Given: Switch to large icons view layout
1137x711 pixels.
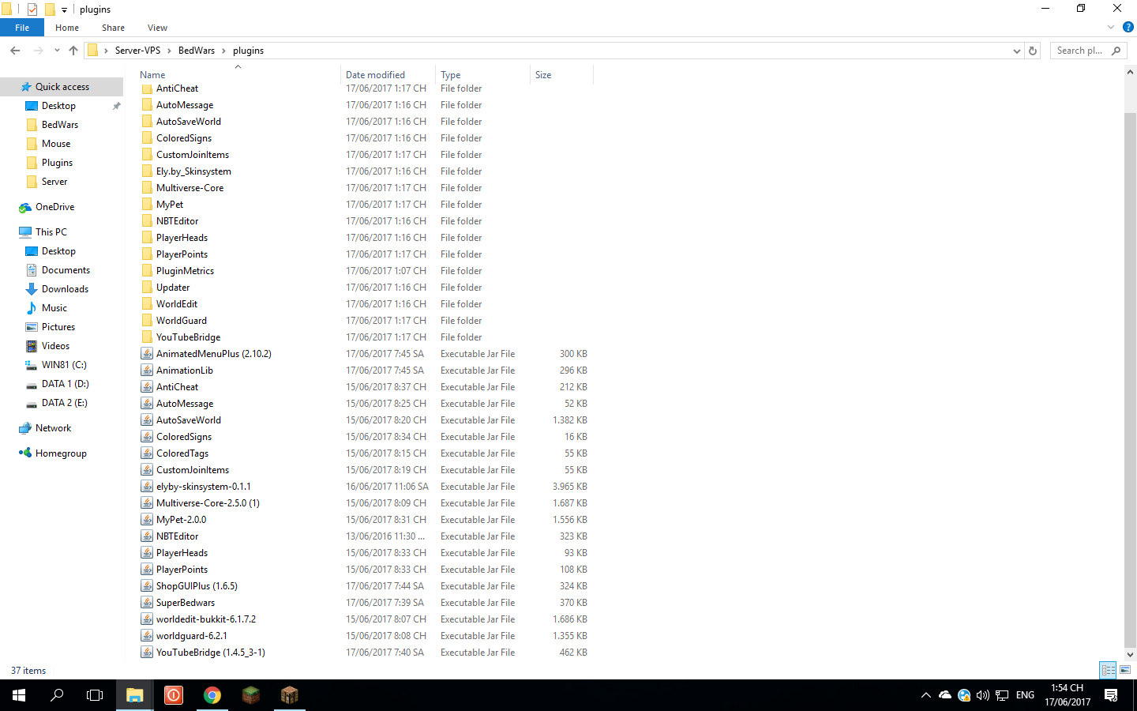Looking at the screenshot, I should (1125, 670).
